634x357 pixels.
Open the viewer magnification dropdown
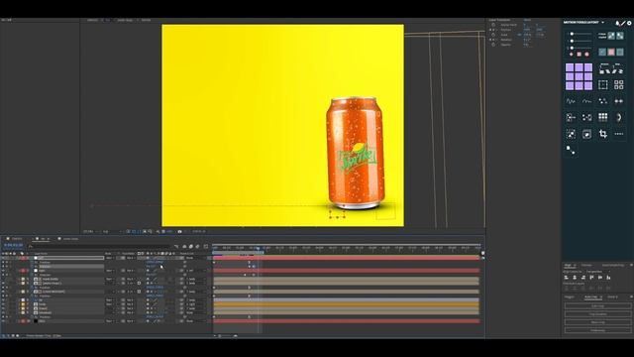[91, 231]
